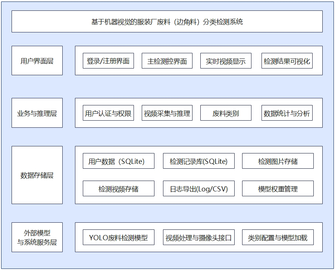Select the 检测记录库(SQLite) block
This screenshot has width=335, height=270.
(198, 161)
